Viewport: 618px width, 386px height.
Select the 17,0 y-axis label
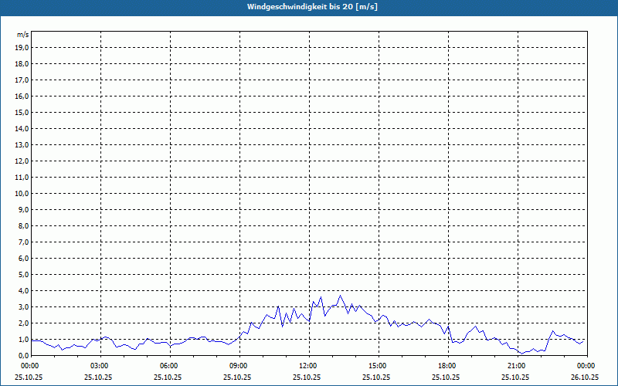(x=22, y=80)
